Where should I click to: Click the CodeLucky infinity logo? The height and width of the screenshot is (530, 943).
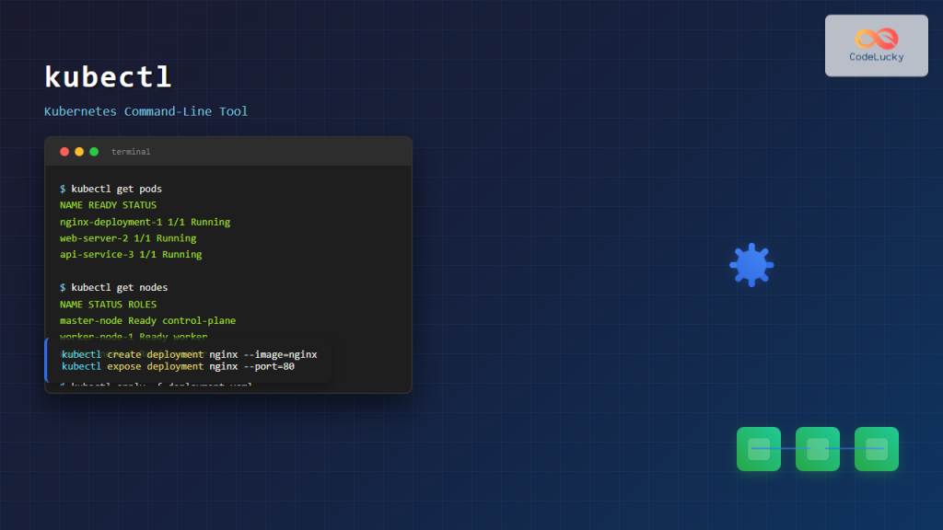pos(876,39)
